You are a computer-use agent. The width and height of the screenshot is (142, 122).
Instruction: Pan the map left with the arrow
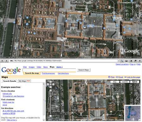[48, 84]
